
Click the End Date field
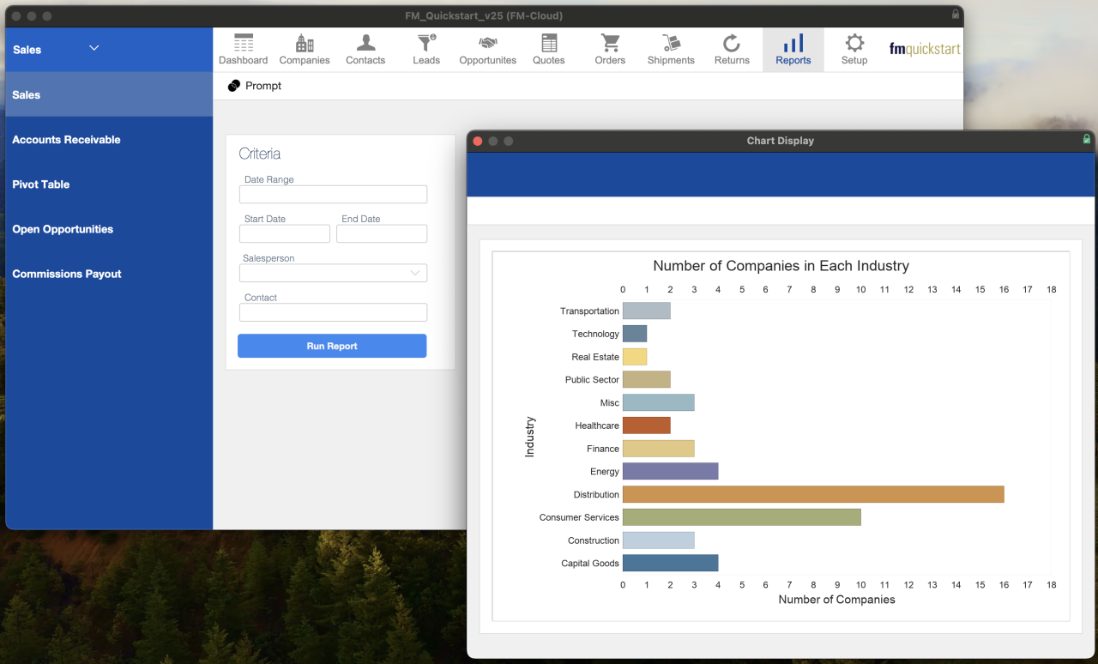tap(382, 233)
